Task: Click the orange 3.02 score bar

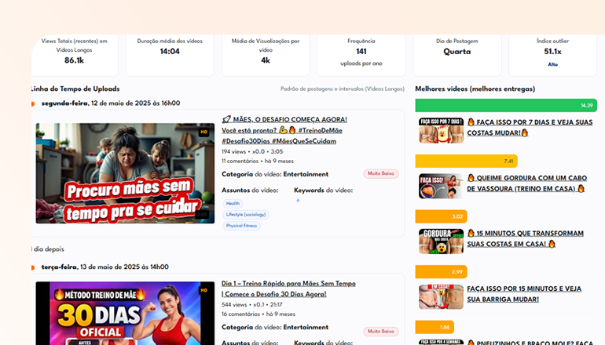Action: pos(441,216)
